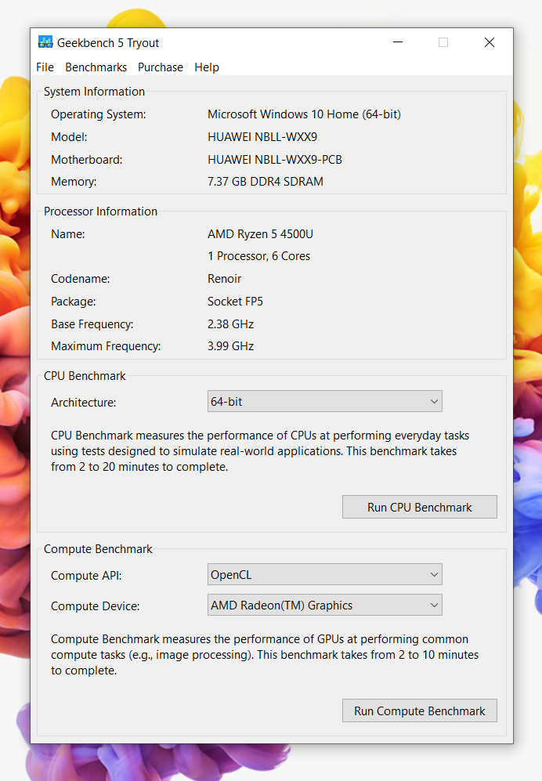The height and width of the screenshot is (781, 542).
Task: Open the Purchase menu
Action: coord(161,67)
